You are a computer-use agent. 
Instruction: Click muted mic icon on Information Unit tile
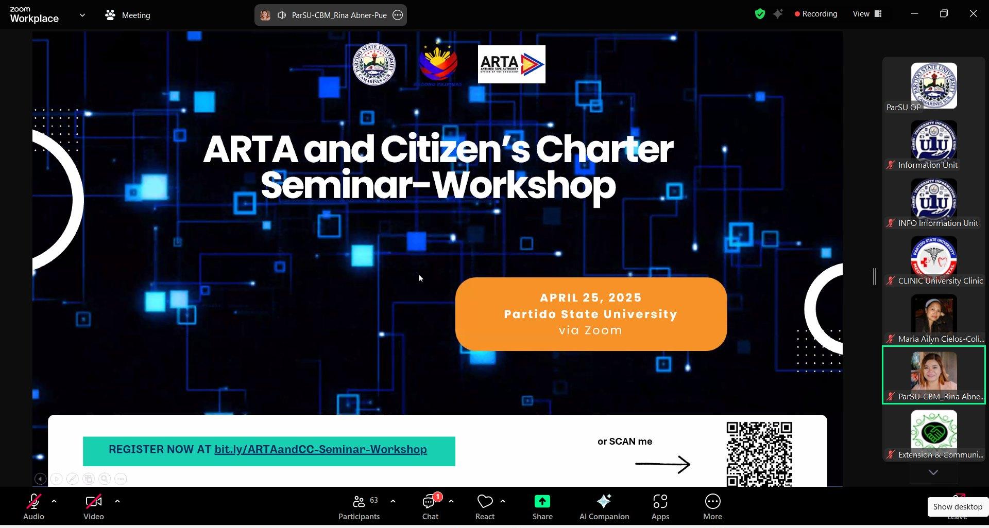click(x=890, y=165)
